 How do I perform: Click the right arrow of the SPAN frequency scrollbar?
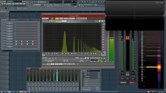click(103, 55)
